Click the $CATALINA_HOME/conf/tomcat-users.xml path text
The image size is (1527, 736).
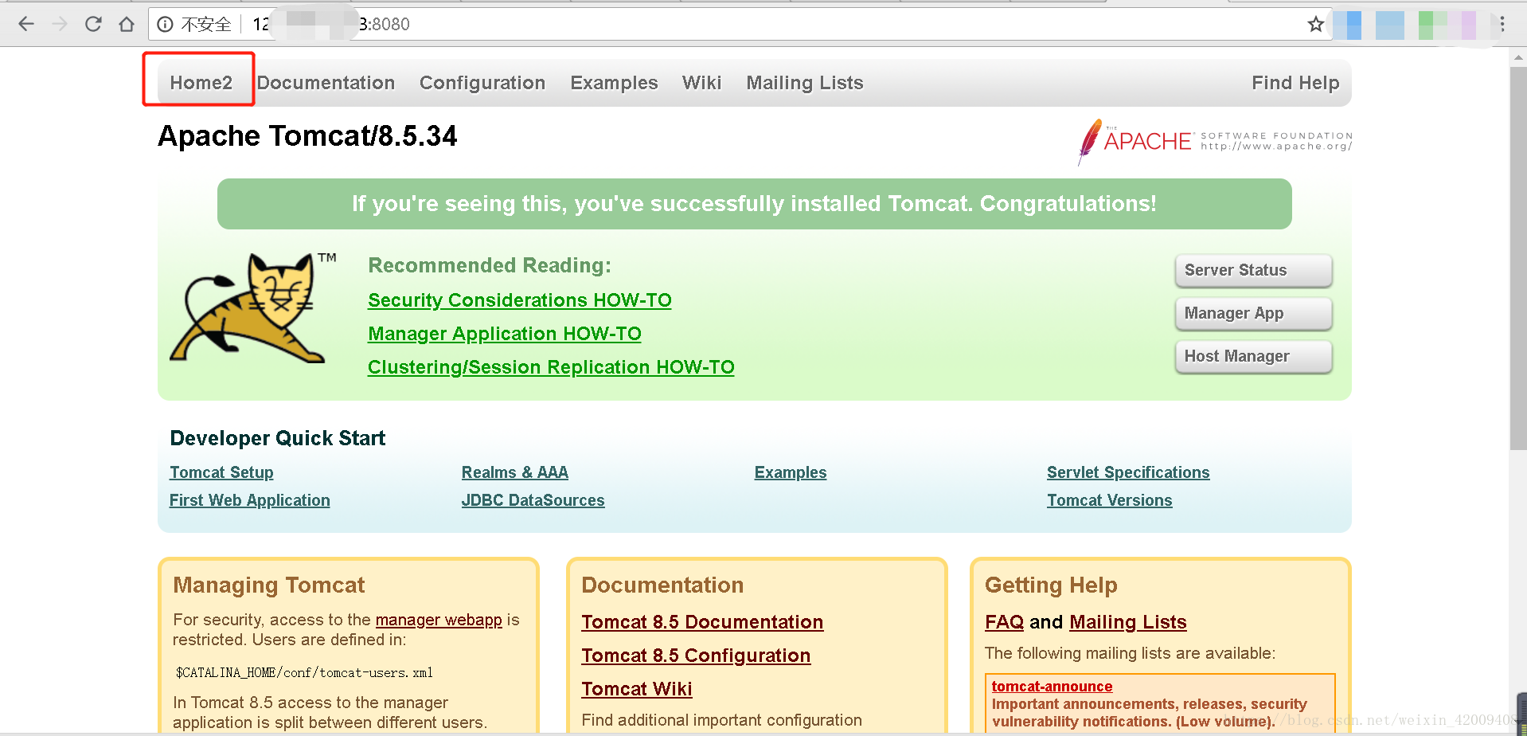point(304,672)
